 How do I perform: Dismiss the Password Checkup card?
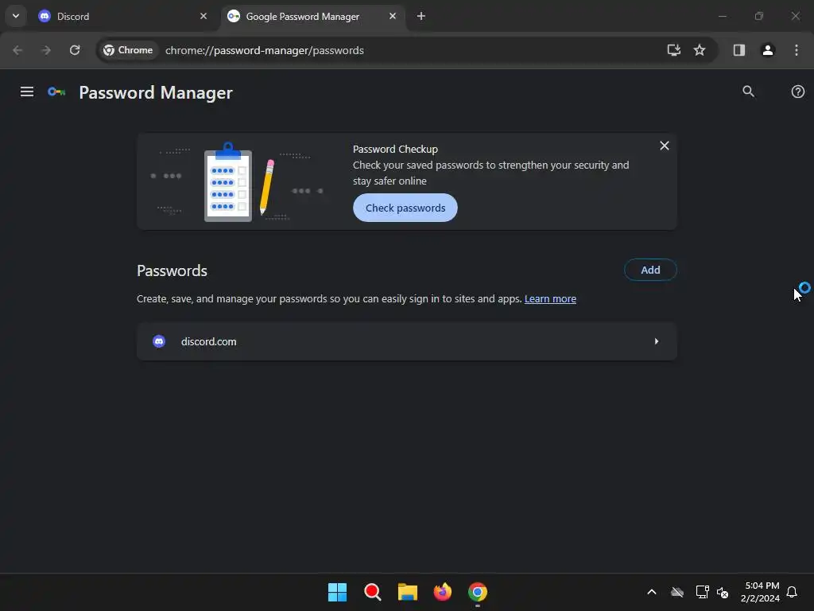[664, 146]
